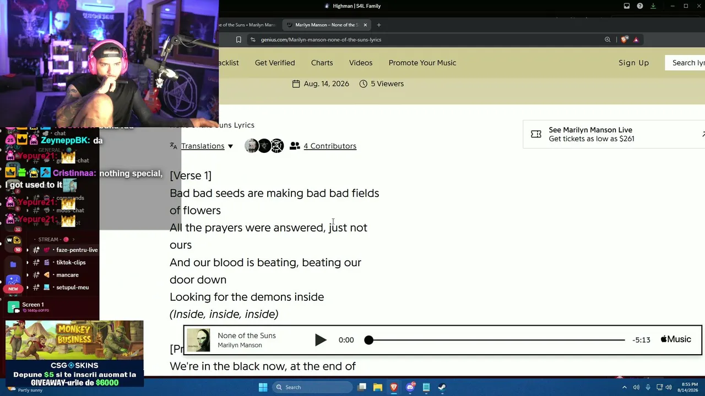Open the Discord inbox icon
Viewport: 705px width, 396px height.
(x=627, y=6)
